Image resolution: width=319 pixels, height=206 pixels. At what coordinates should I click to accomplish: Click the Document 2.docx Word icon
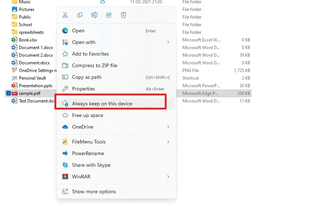(15, 55)
